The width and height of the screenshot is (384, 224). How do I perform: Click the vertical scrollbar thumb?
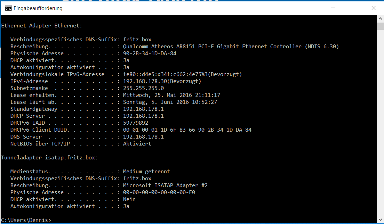point(380,26)
